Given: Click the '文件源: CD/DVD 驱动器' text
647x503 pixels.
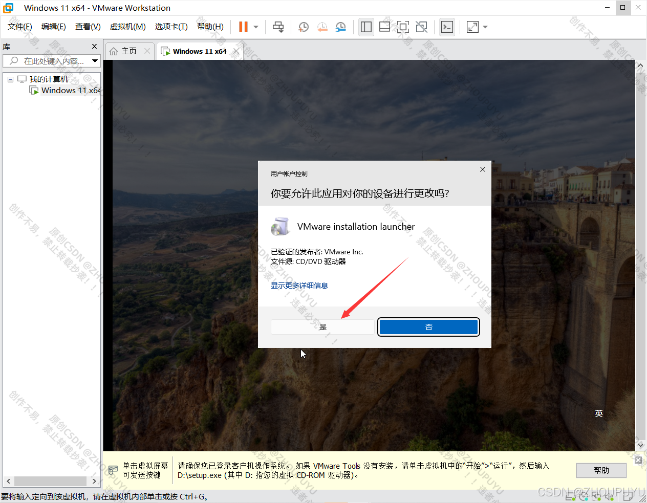Looking at the screenshot, I should coord(308,261).
